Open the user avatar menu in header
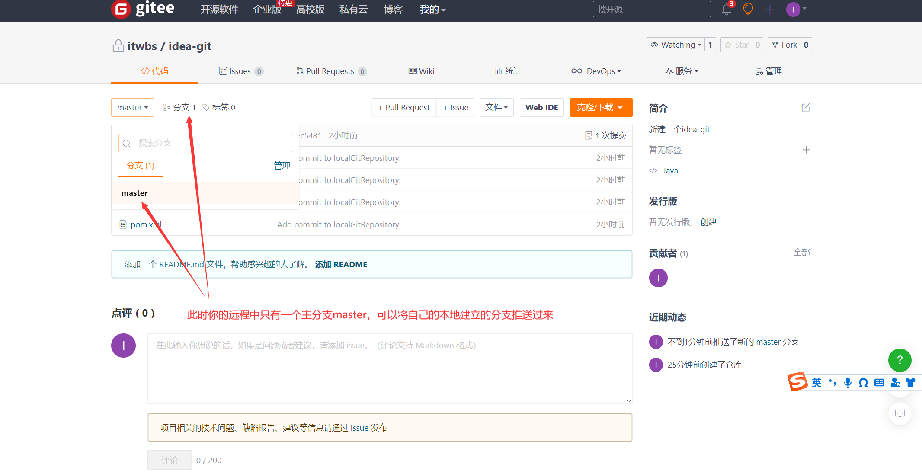This screenshot has height=474, width=922. 796,9
